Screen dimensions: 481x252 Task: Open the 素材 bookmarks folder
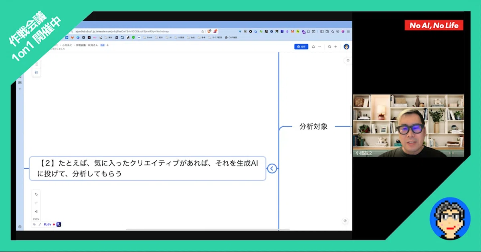(109, 38)
